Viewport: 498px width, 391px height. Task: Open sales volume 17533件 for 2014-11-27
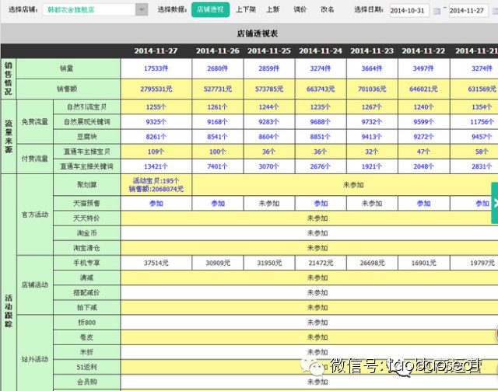pos(156,68)
